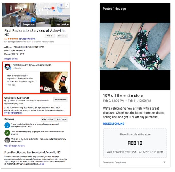Expand the map with the fullscreen icon

(67, 6)
